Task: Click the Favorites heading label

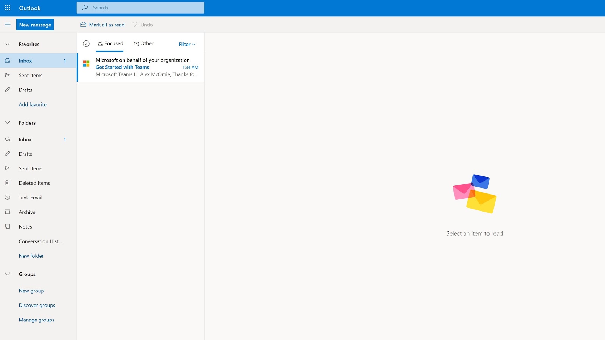Action: 29,44
